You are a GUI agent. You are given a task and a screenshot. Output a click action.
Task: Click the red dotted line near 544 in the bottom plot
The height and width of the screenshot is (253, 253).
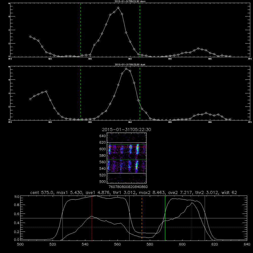(92, 218)
